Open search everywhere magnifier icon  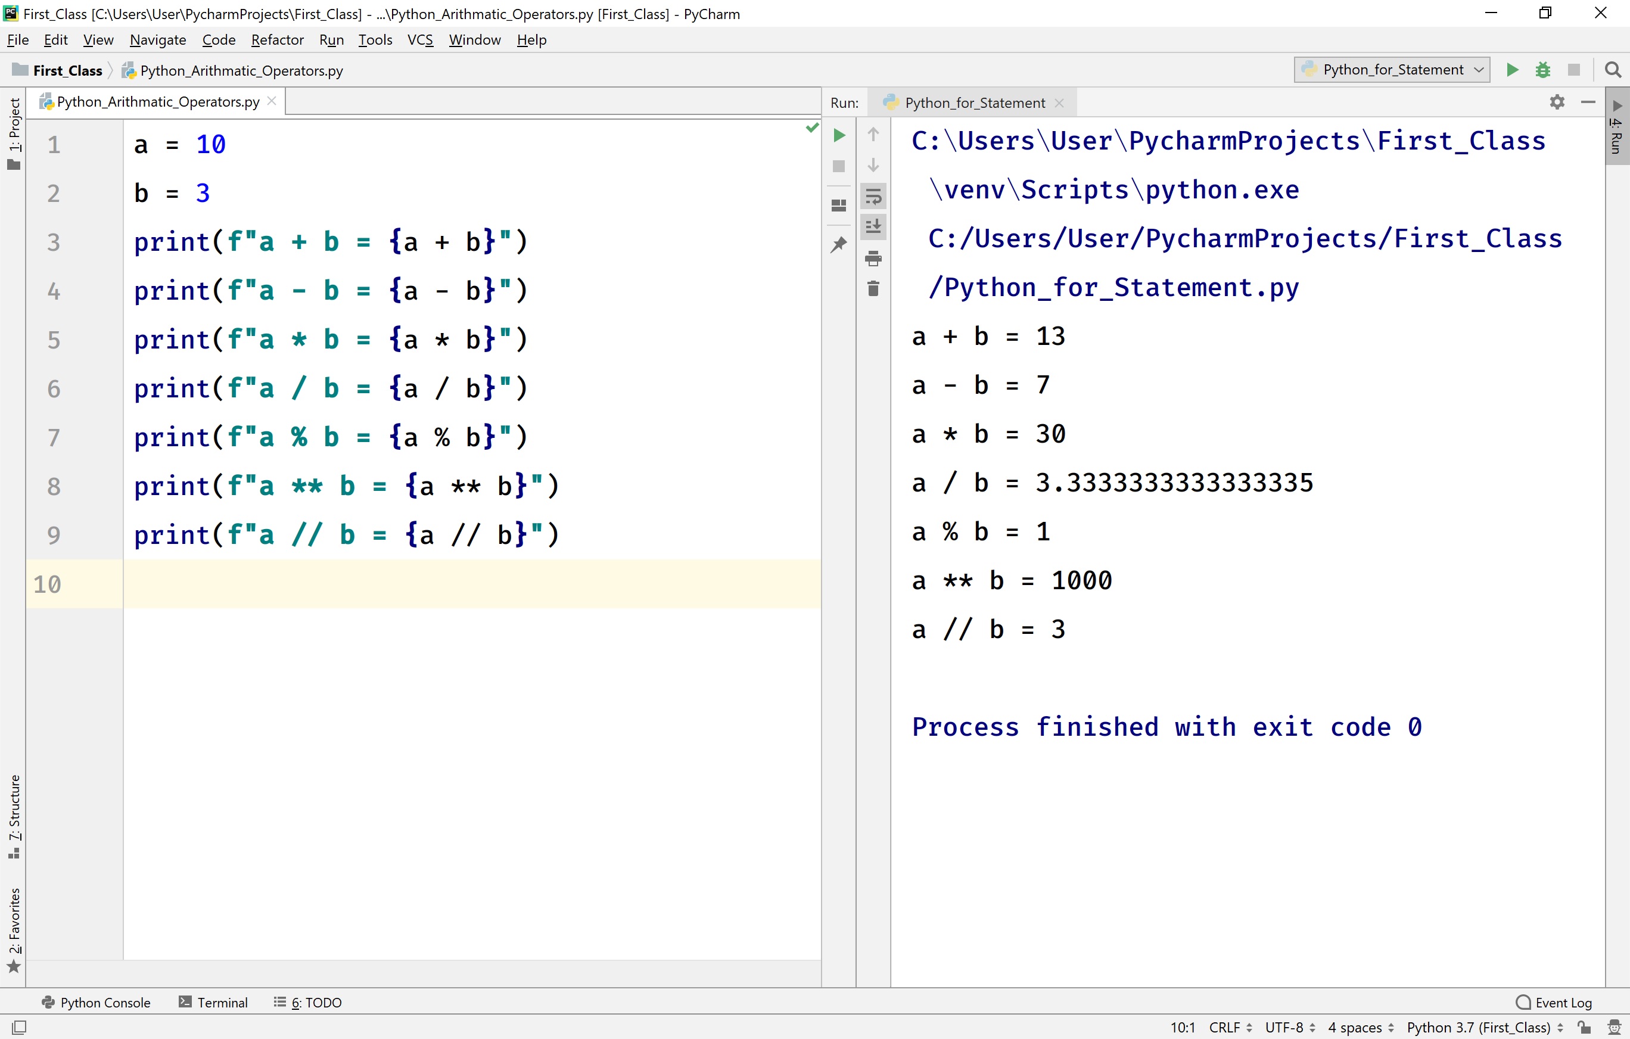coord(1613,70)
